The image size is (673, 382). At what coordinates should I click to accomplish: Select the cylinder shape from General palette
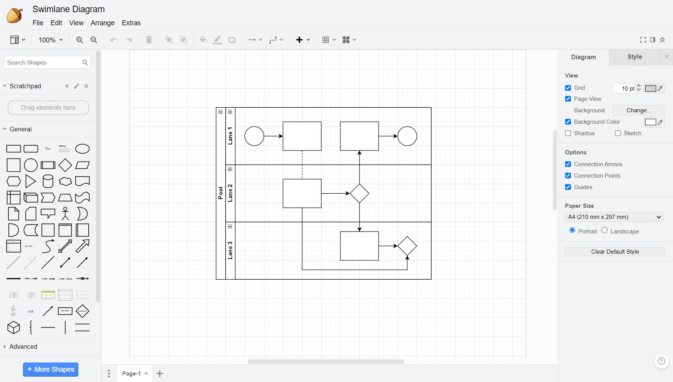click(48, 181)
